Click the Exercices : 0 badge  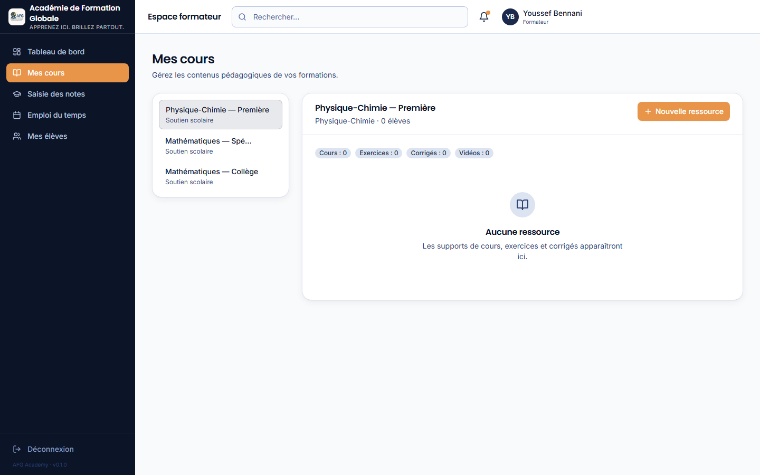[x=379, y=153]
